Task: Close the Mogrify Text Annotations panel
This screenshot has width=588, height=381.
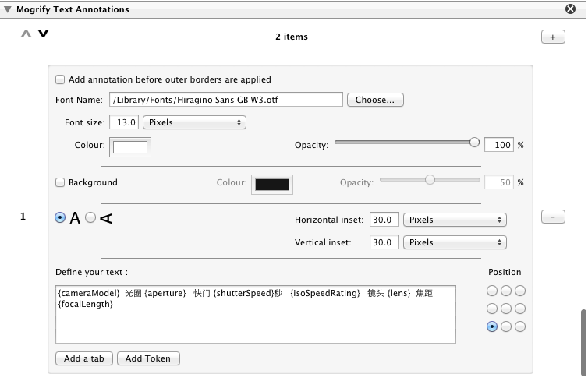Action: point(570,9)
